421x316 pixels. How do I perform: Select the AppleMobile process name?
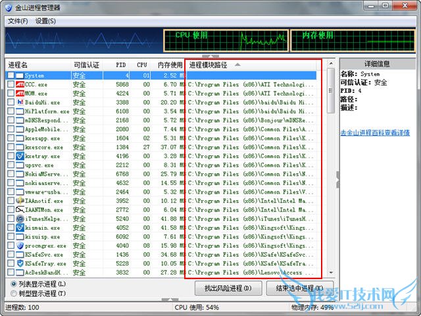(x=46, y=129)
